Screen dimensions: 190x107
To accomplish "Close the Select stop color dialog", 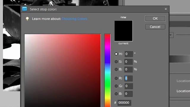I will point(166,9).
